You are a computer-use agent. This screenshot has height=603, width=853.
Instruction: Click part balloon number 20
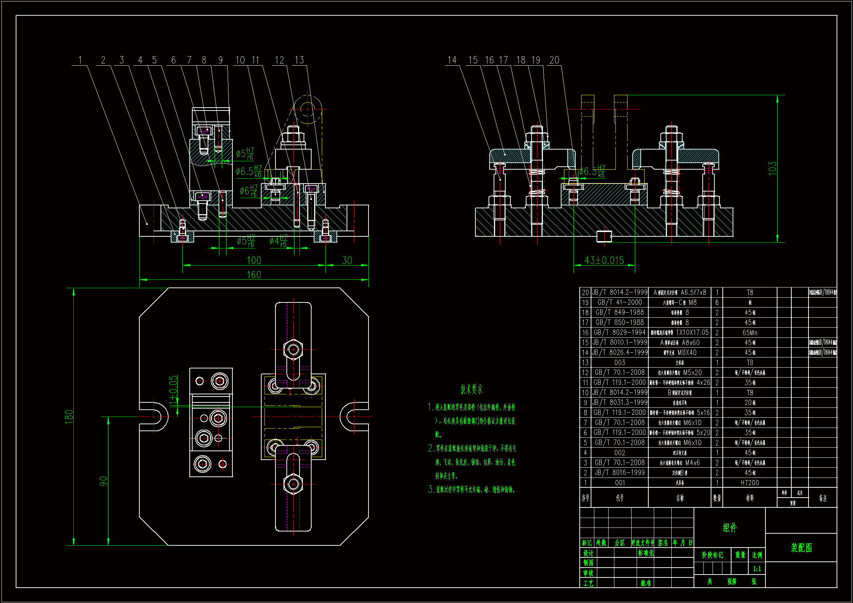(x=554, y=60)
